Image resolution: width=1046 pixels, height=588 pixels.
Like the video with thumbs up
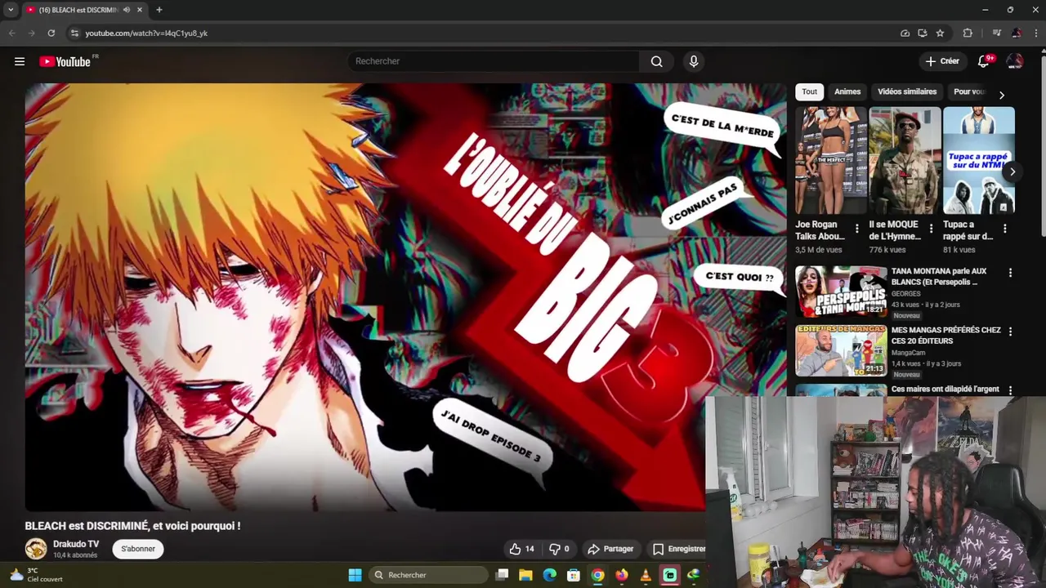[x=521, y=549]
